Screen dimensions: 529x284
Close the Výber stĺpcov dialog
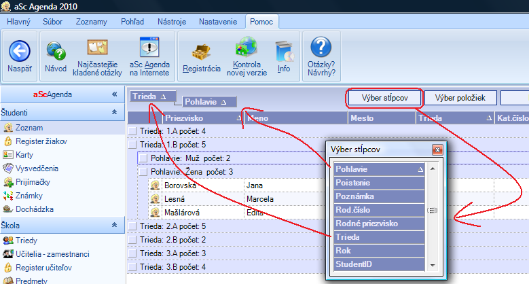tap(437, 149)
